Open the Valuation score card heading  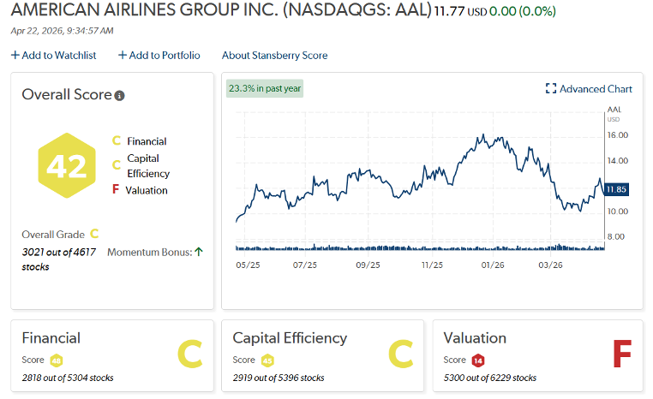pos(475,338)
